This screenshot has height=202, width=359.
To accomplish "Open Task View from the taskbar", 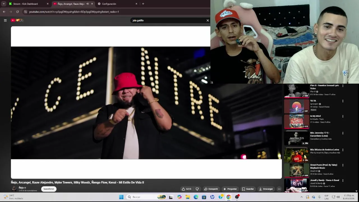I will (171, 197).
